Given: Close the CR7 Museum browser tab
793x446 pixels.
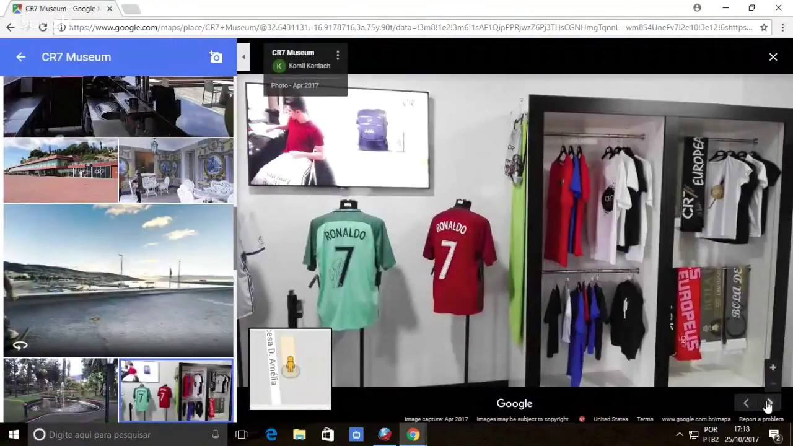Looking at the screenshot, I should point(110,9).
